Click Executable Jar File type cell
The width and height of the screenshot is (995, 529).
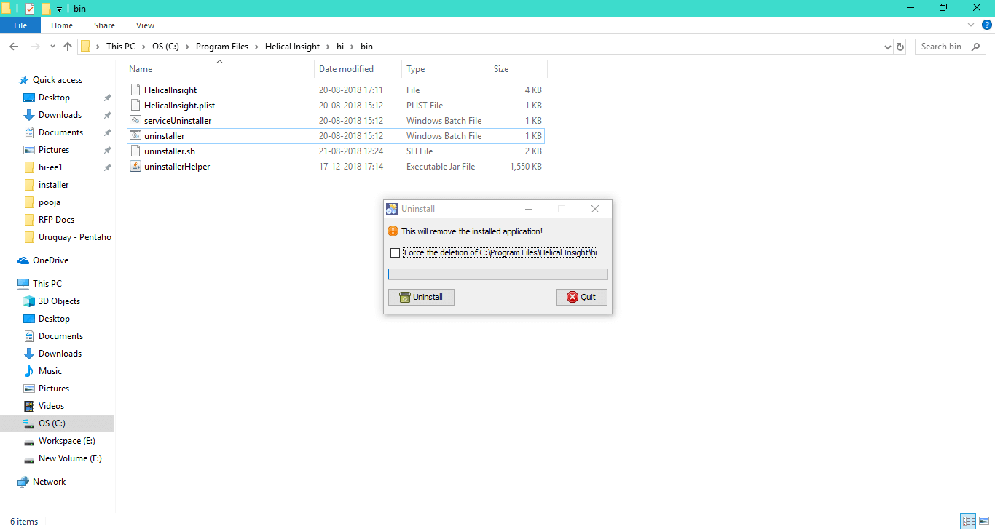[x=441, y=167]
